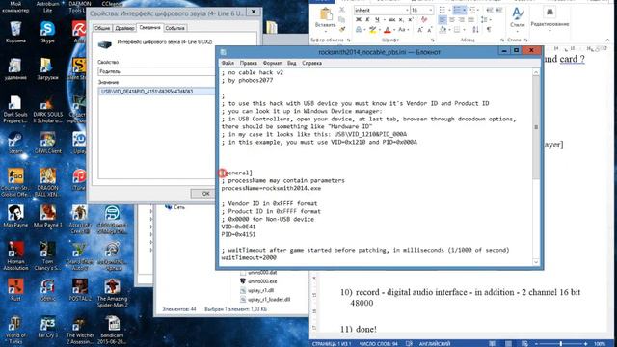Open the Файл menu in Notepad
The height and width of the screenshot is (347, 617).
(x=228, y=63)
